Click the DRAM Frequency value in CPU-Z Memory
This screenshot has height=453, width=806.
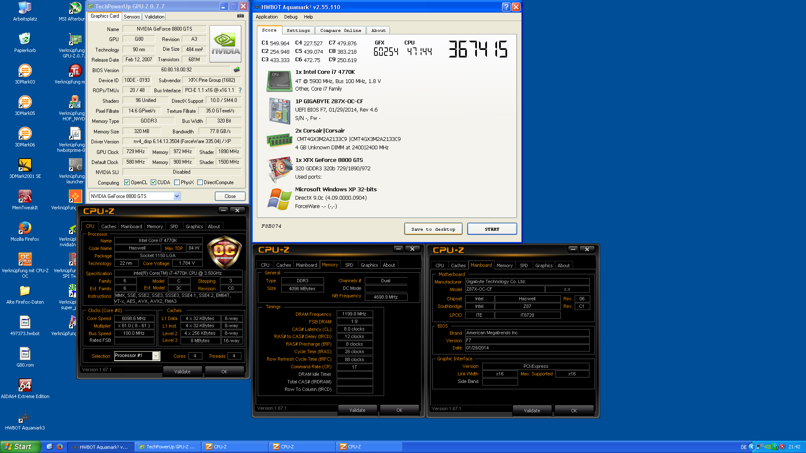pos(354,314)
